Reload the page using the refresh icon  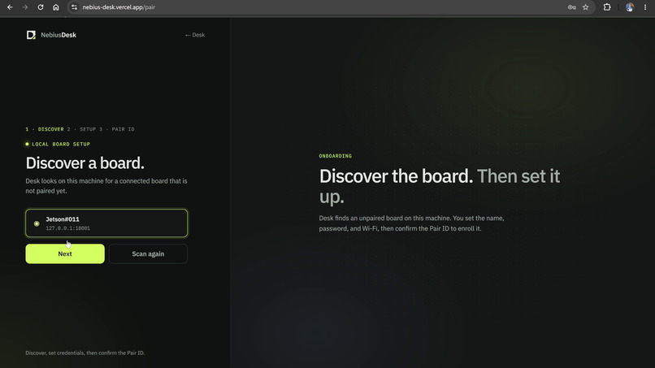41,7
